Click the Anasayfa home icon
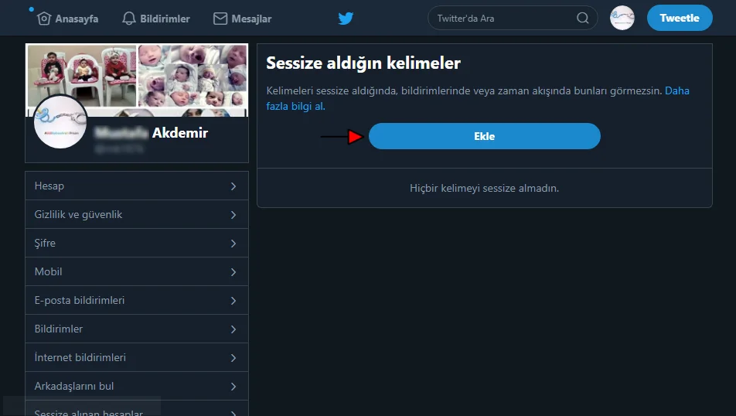Image resolution: width=736 pixels, height=416 pixels. tap(44, 19)
